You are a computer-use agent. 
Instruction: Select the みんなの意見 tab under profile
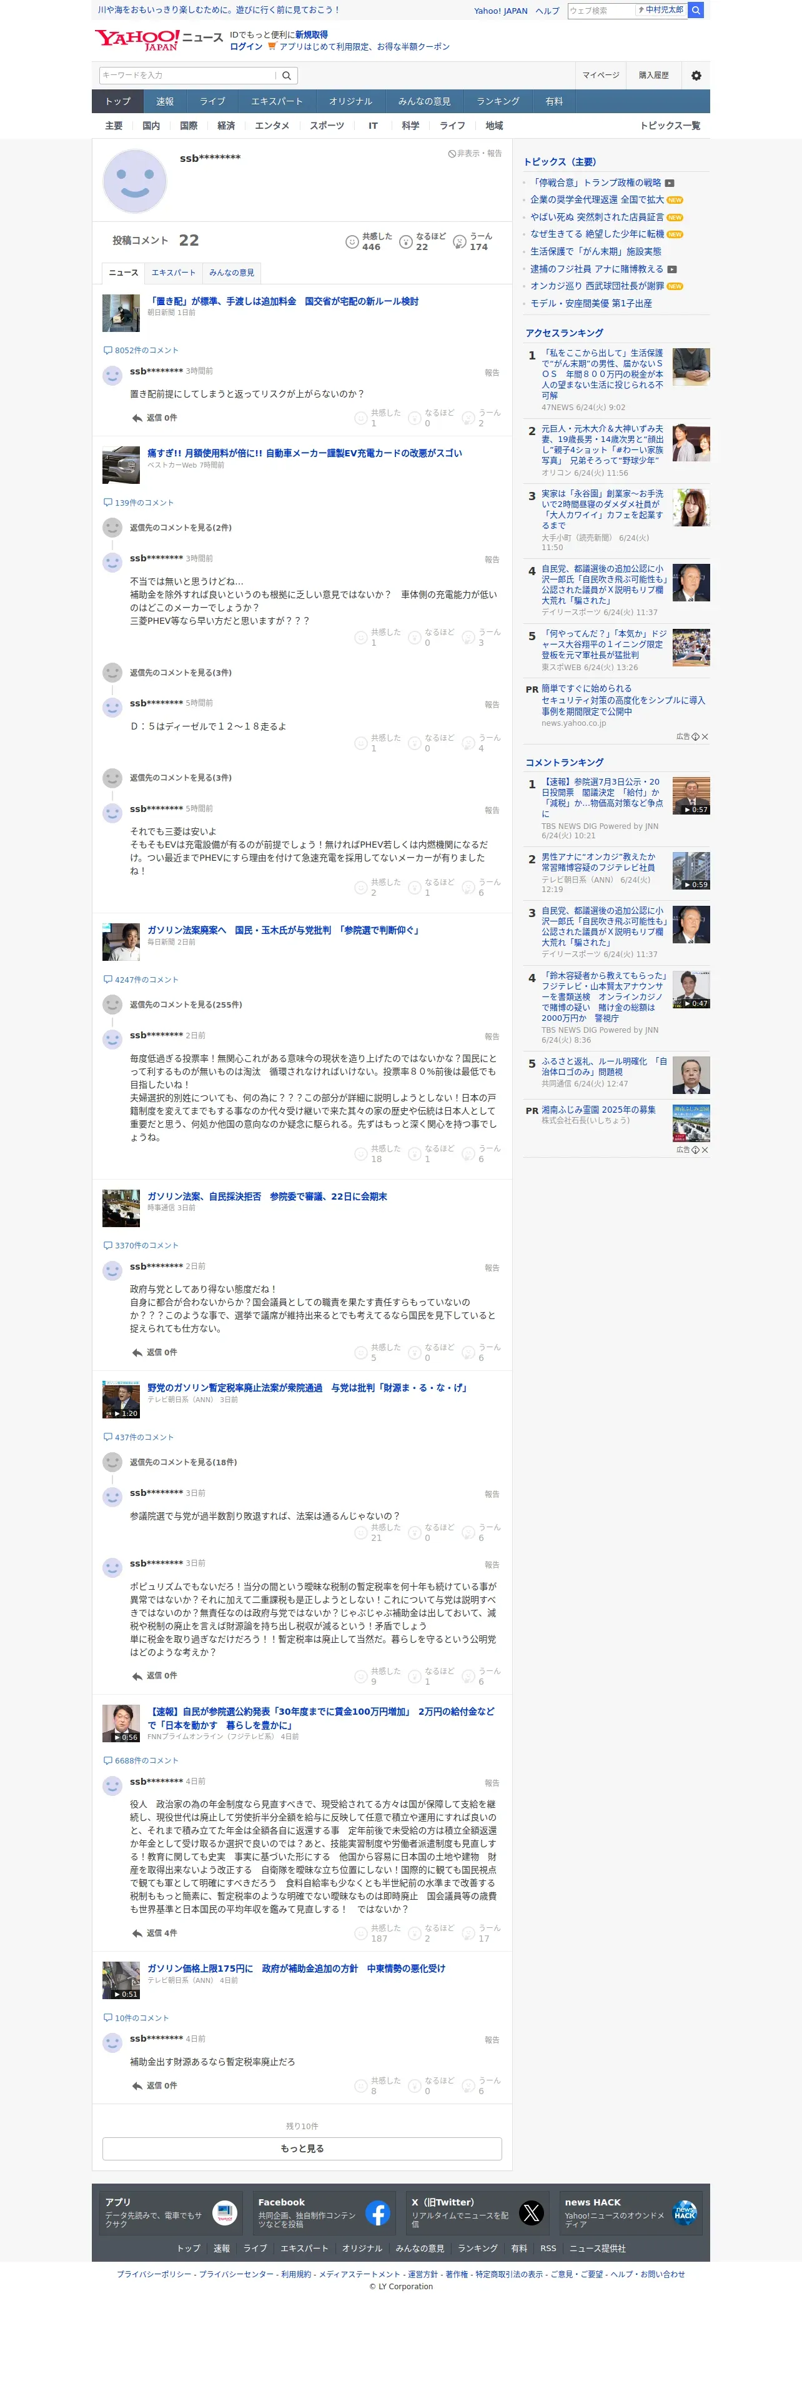click(232, 273)
